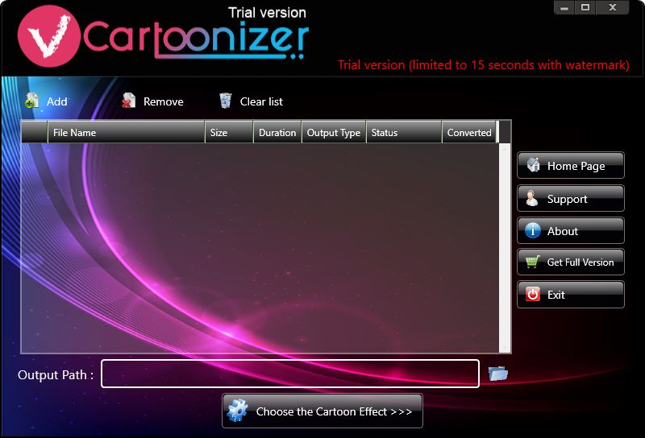The width and height of the screenshot is (645, 438).
Task: Click the house icon for Home Page
Action: tap(533, 165)
